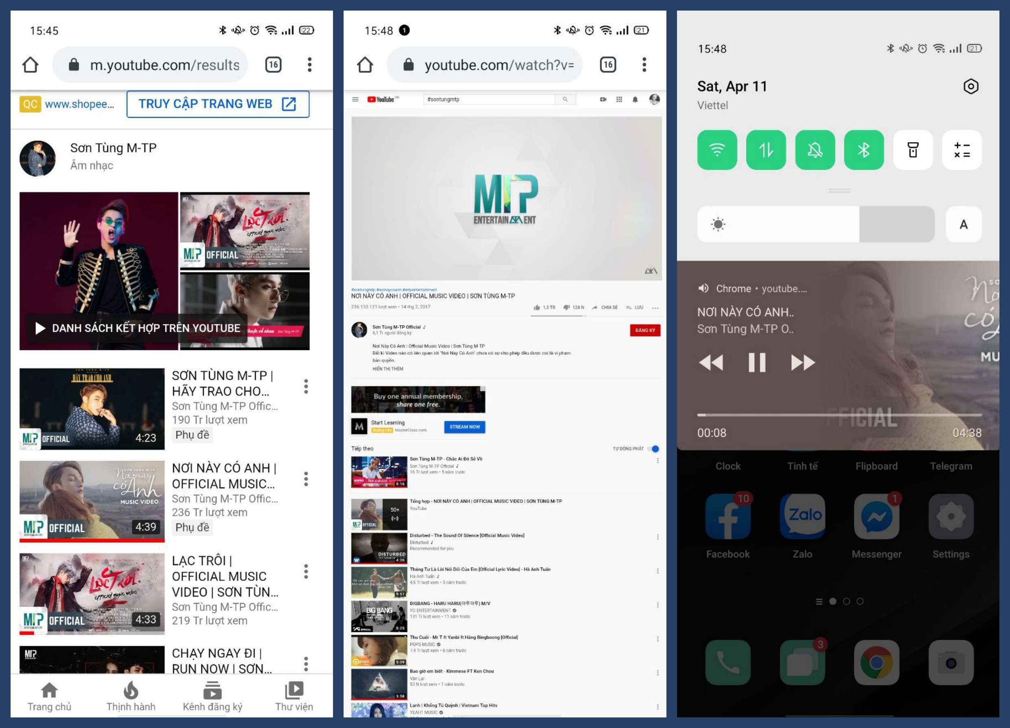Tap the m.youtube.com/results address bar
Image resolution: width=1010 pixels, height=728 pixels.
(x=150, y=65)
